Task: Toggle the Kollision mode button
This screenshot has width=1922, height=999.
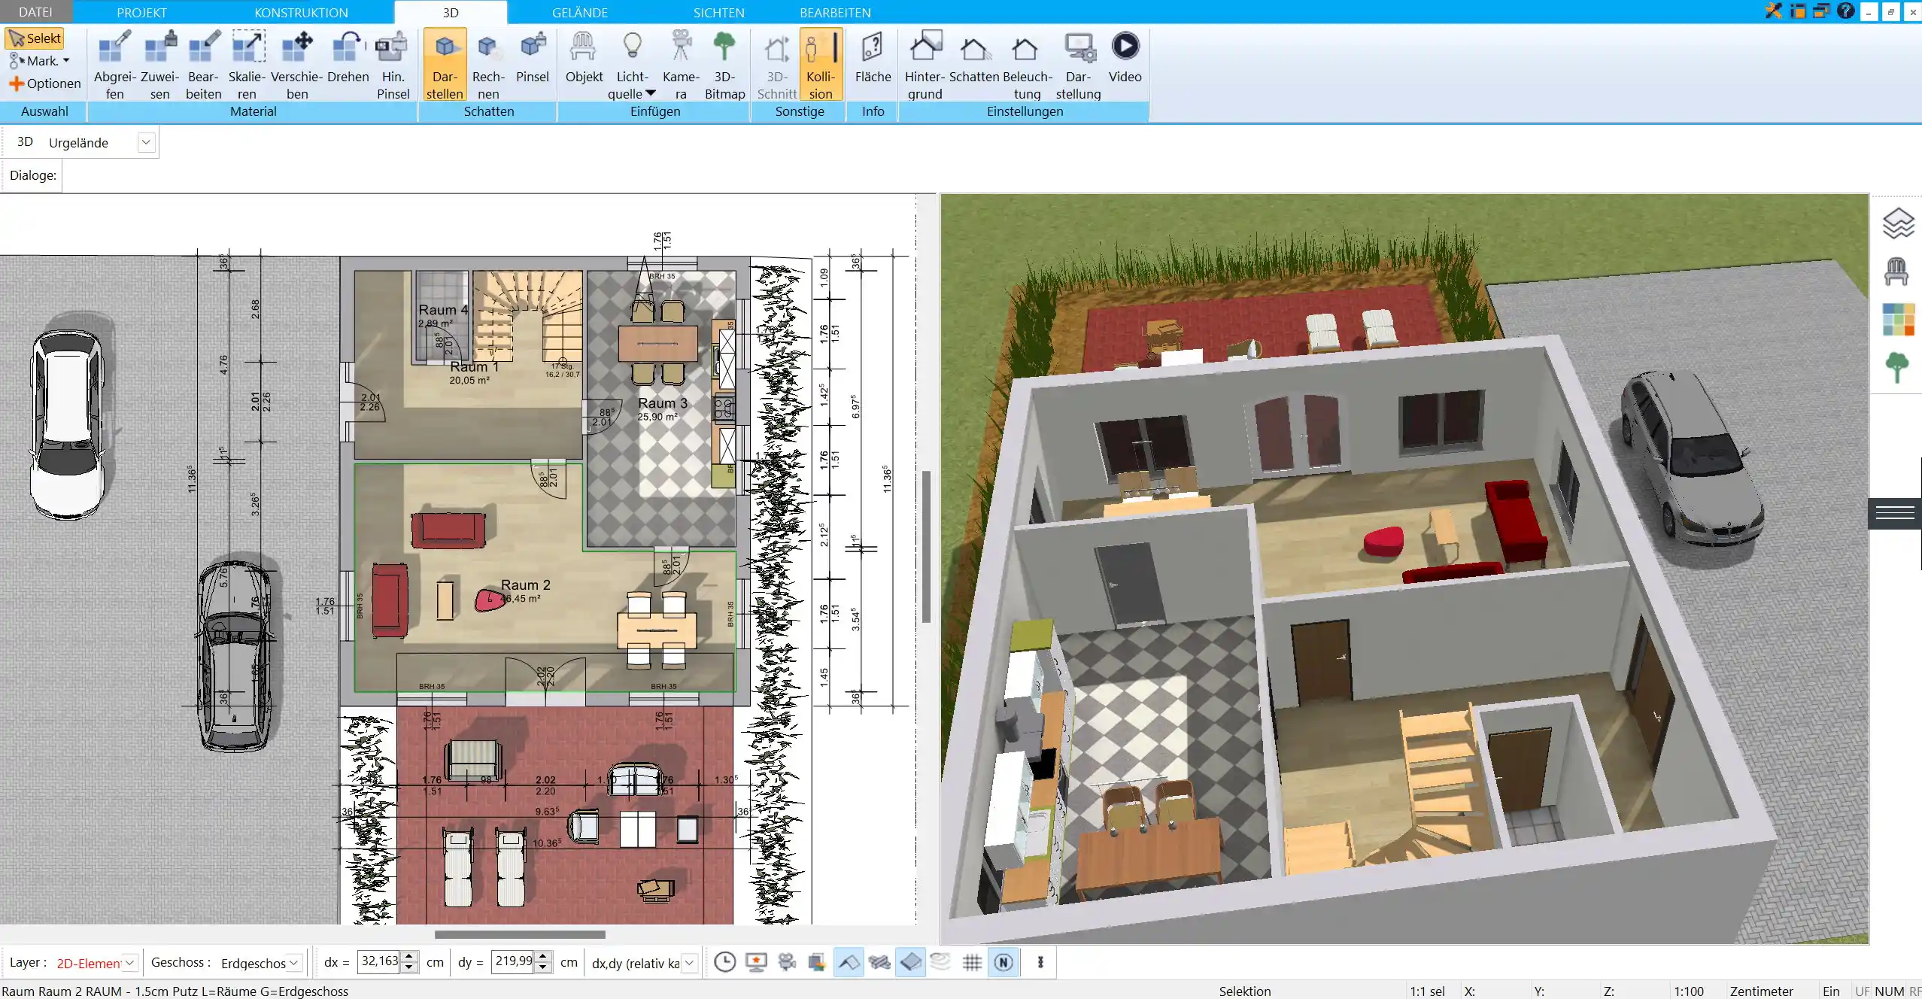Action: [x=821, y=65]
